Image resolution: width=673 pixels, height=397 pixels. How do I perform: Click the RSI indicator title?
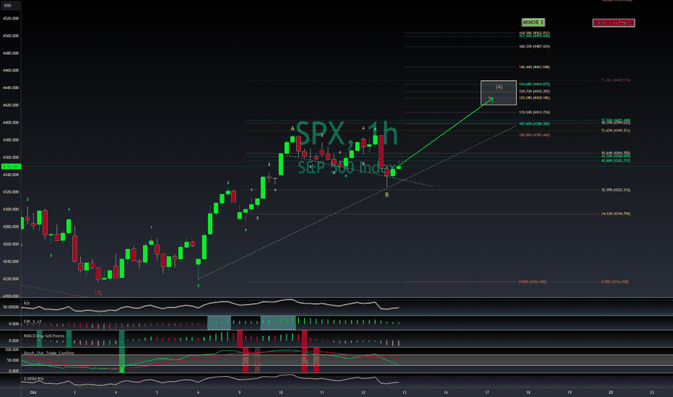pos(27,303)
